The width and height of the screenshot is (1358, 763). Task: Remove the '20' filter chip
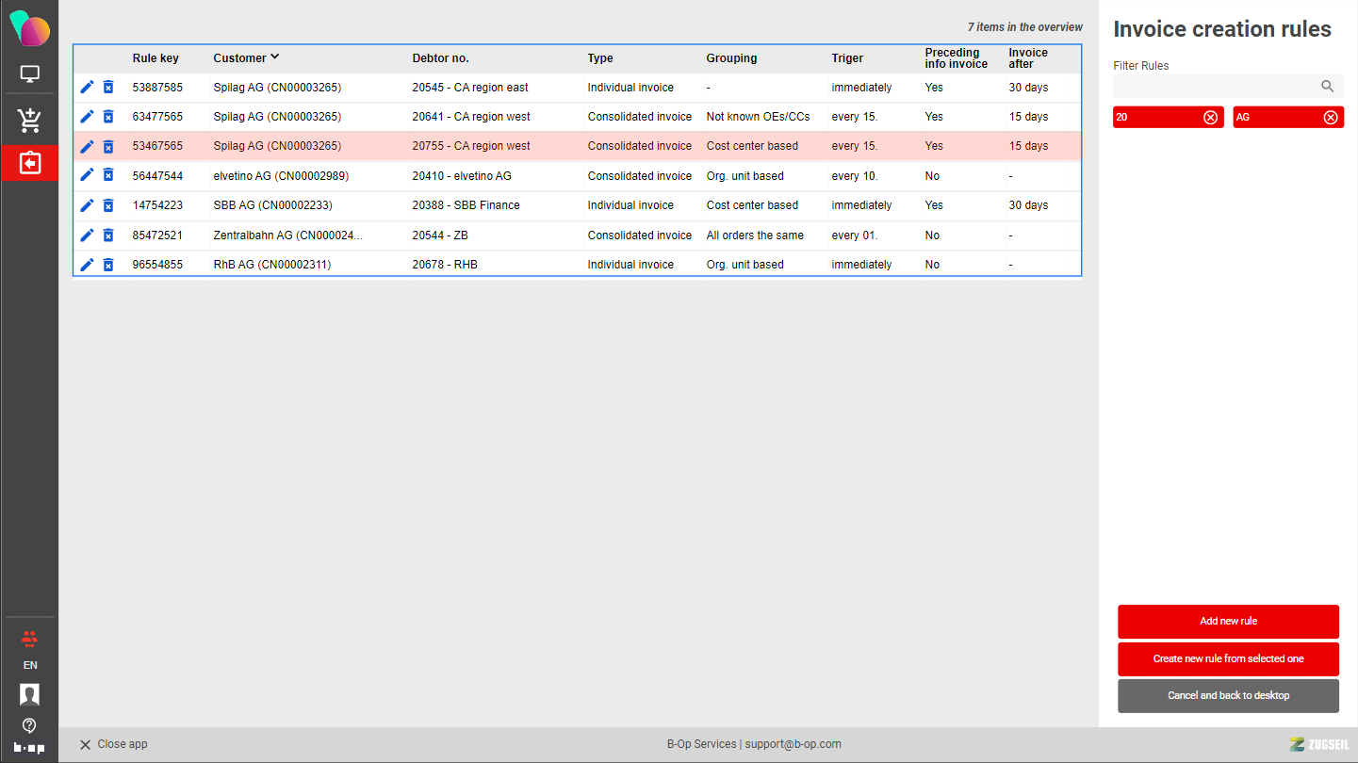point(1210,118)
